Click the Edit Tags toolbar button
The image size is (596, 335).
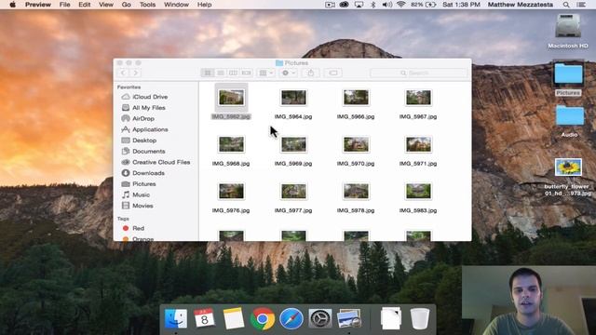[x=333, y=73]
